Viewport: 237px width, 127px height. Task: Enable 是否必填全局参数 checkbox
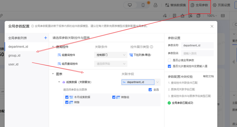pos(169,60)
